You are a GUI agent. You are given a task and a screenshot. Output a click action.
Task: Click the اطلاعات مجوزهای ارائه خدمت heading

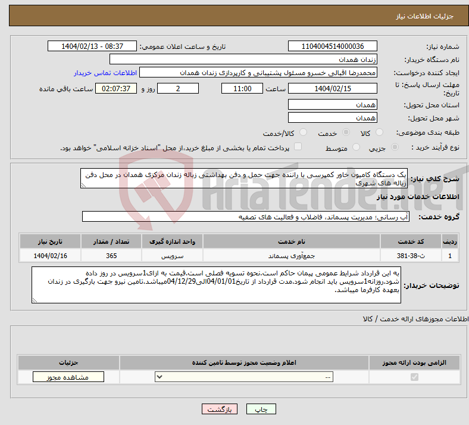416,319
